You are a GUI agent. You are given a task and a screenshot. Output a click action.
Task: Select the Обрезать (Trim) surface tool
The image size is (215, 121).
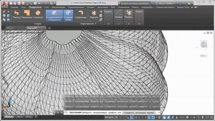[x=94, y=14]
